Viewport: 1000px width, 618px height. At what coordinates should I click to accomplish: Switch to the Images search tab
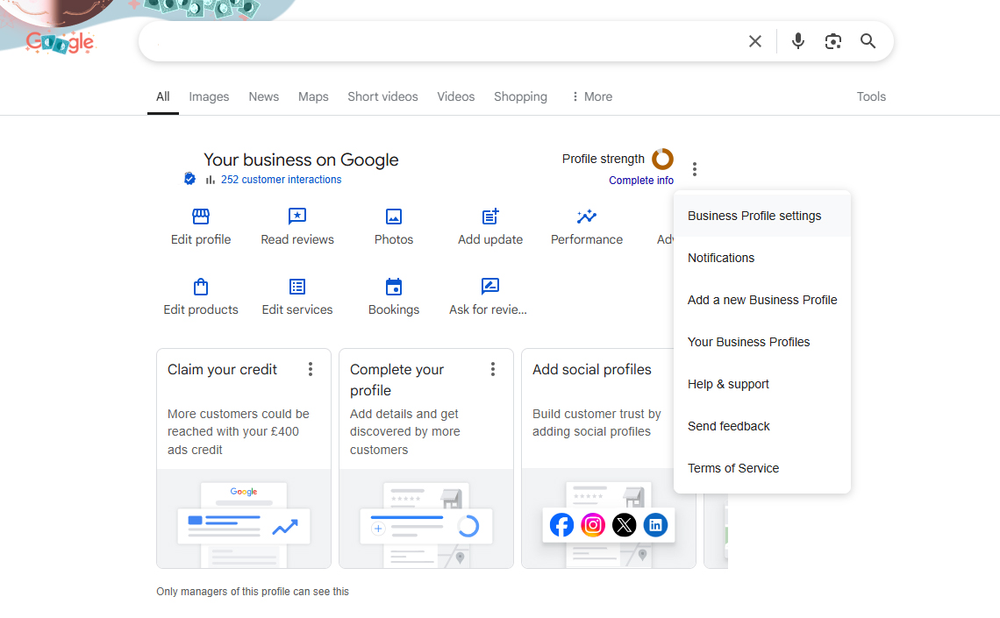point(209,96)
